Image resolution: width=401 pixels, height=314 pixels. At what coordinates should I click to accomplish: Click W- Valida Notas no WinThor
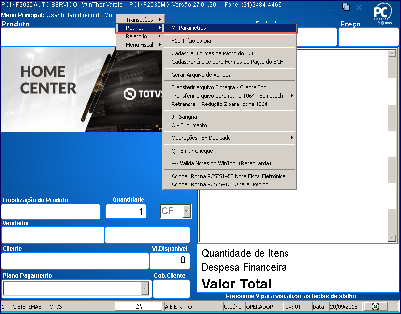[229, 163]
